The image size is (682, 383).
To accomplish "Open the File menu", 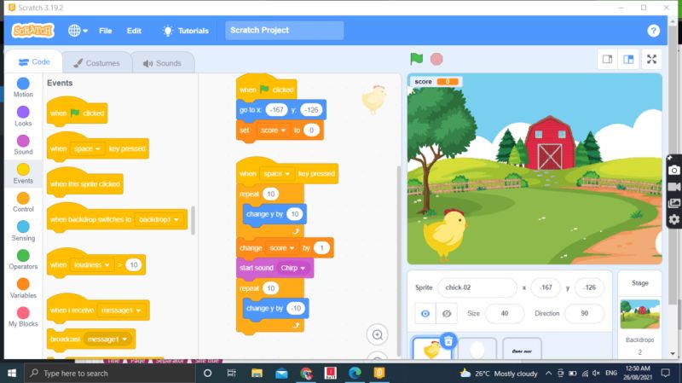I will tap(105, 31).
